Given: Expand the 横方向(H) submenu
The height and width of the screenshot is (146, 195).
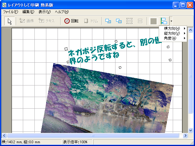Looking at the screenshot, I should point(173,29).
